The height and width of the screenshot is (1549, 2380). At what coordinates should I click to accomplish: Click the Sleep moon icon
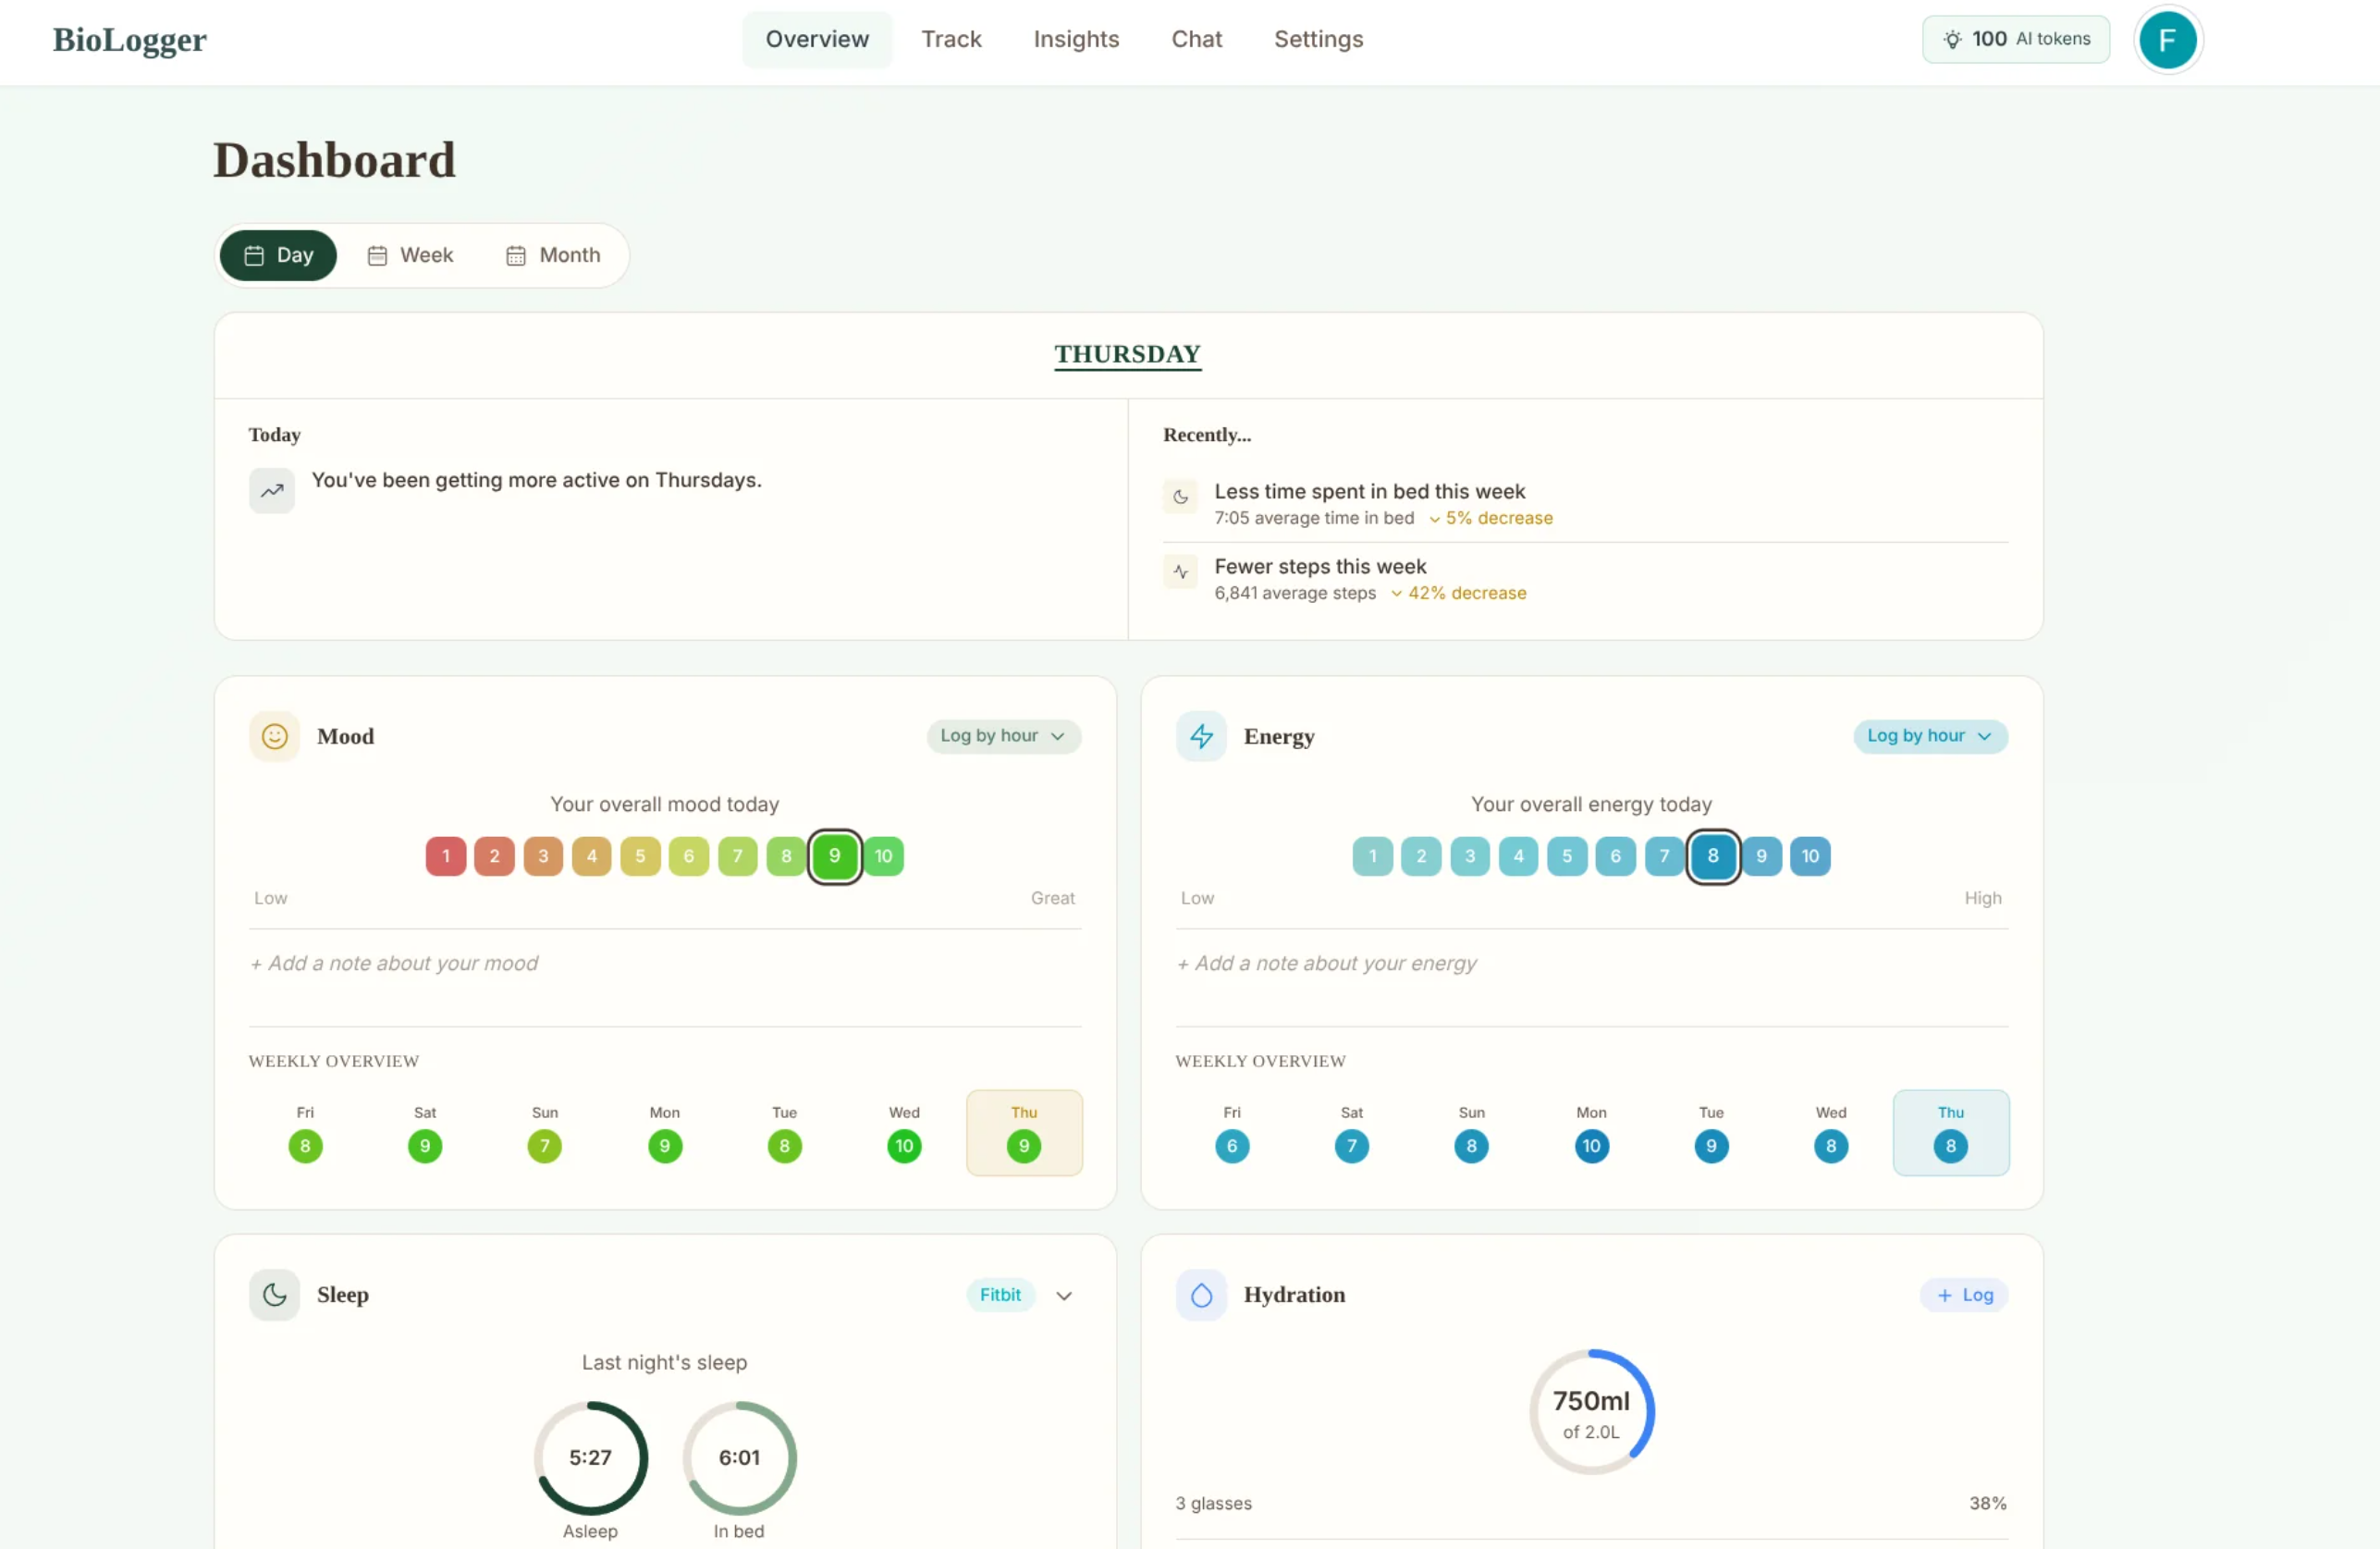274,1294
